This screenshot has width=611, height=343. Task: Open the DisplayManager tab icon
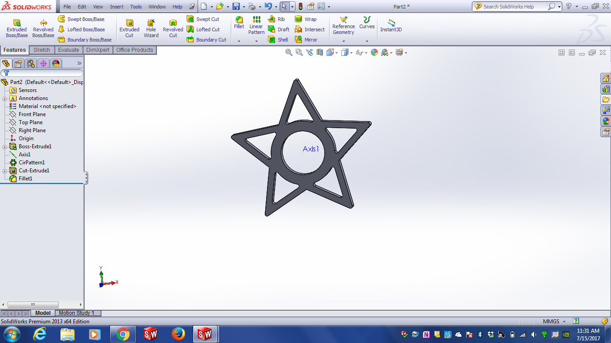[x=56, y=63]
